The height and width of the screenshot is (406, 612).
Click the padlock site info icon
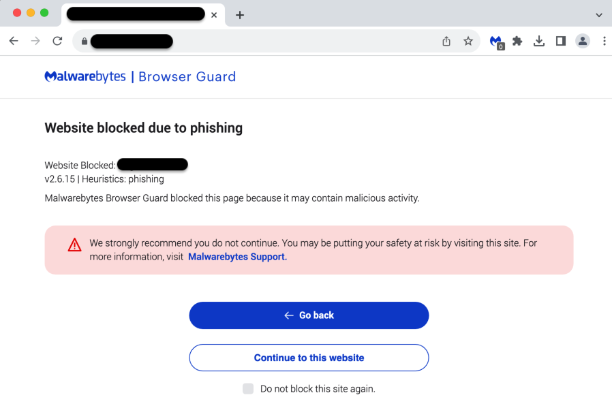tap(85, 41)
